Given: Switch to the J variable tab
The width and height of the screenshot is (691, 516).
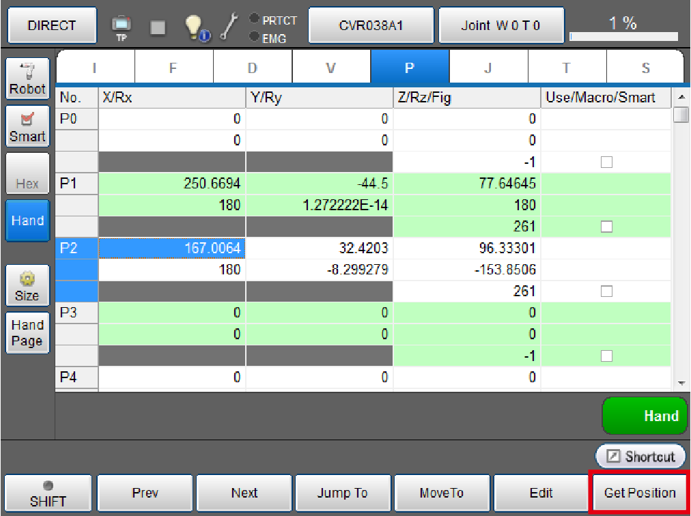Looking at the screenshot, I should click(488, 68).
